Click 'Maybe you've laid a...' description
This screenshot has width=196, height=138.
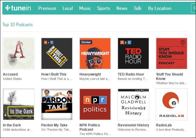tap(95, 79)
